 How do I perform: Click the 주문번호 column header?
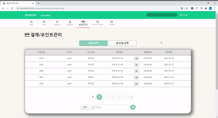pos(41,52)
